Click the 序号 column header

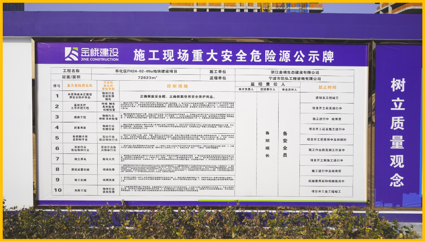[57, 86]
